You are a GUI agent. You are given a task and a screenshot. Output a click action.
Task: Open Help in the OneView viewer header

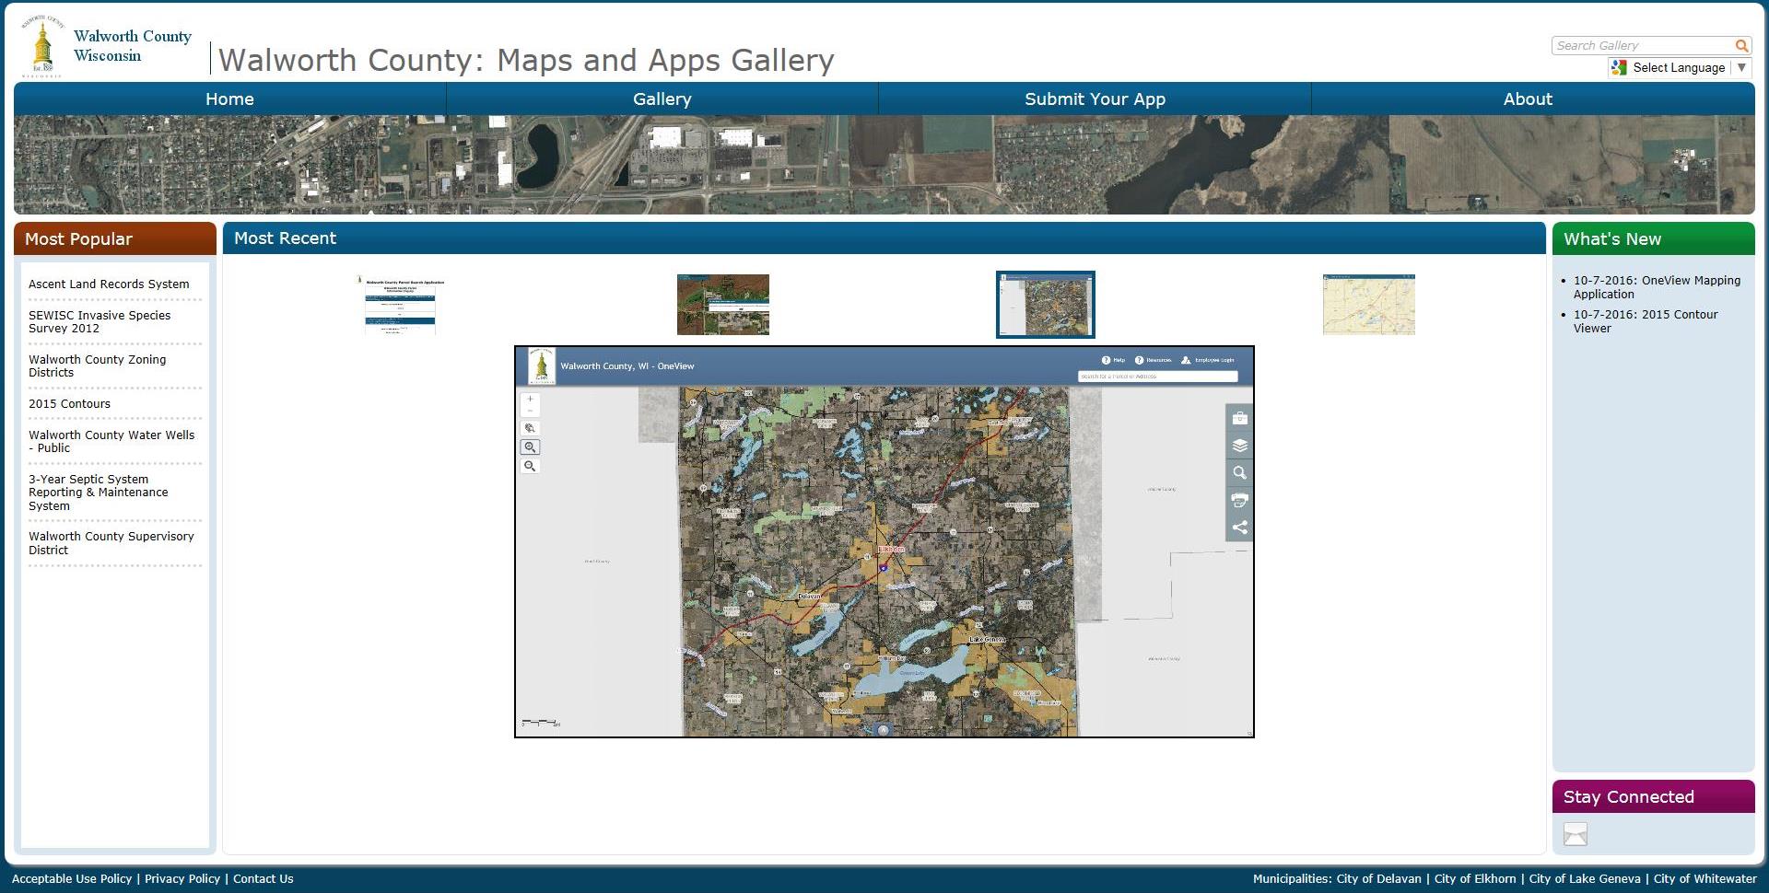(x=1113, y=360)
